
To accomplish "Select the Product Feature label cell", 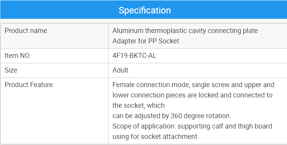I will [55, 111].
